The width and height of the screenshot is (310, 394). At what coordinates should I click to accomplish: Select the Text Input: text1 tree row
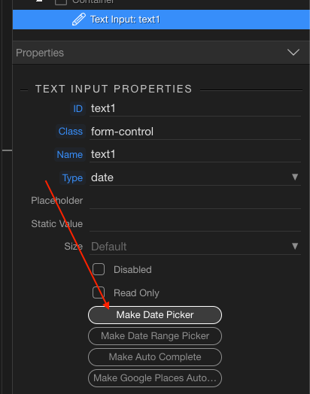(161, 20)
